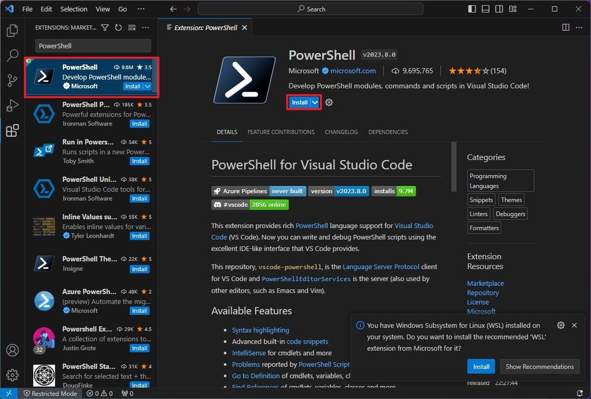Refresh the extensions marketplace list

(118, 27)
